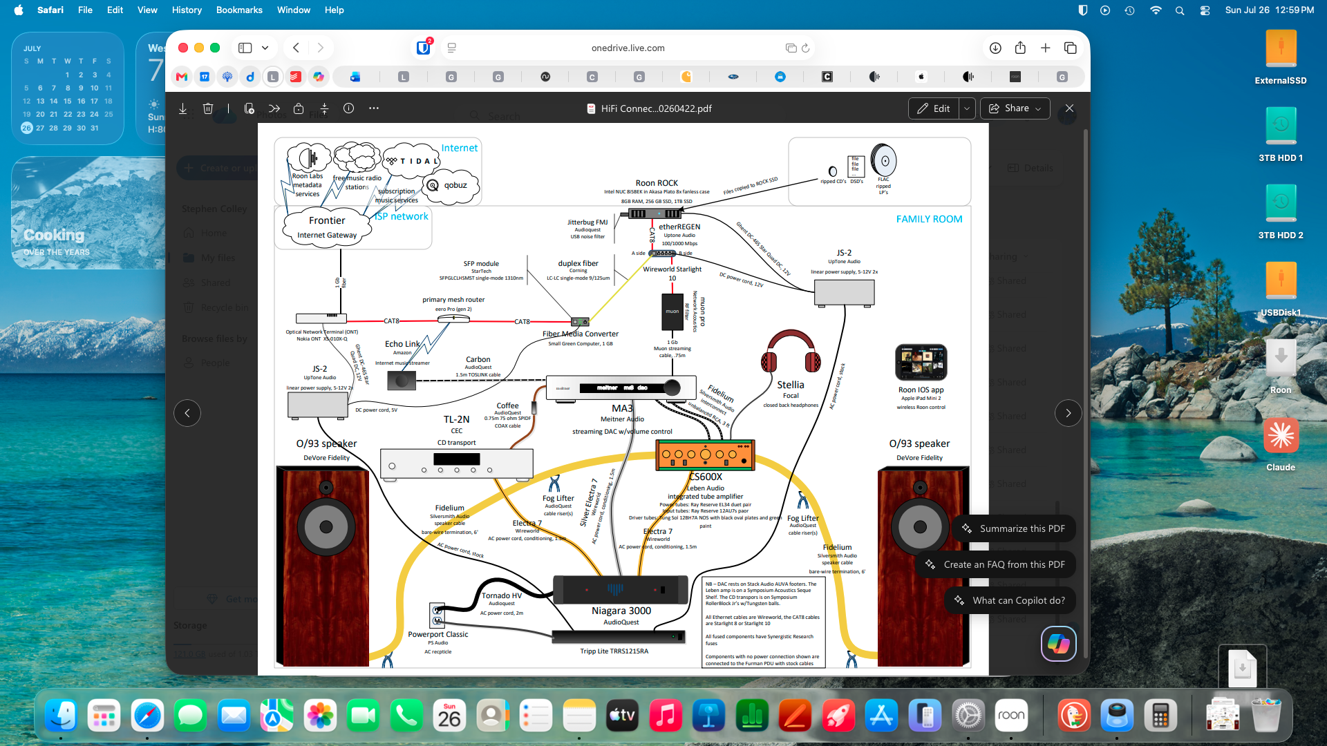Image resolution: width=1327 pixels, height=746 pixels.
Task: Click the onedrive.live.com address field
Action: tap(628, 48)
